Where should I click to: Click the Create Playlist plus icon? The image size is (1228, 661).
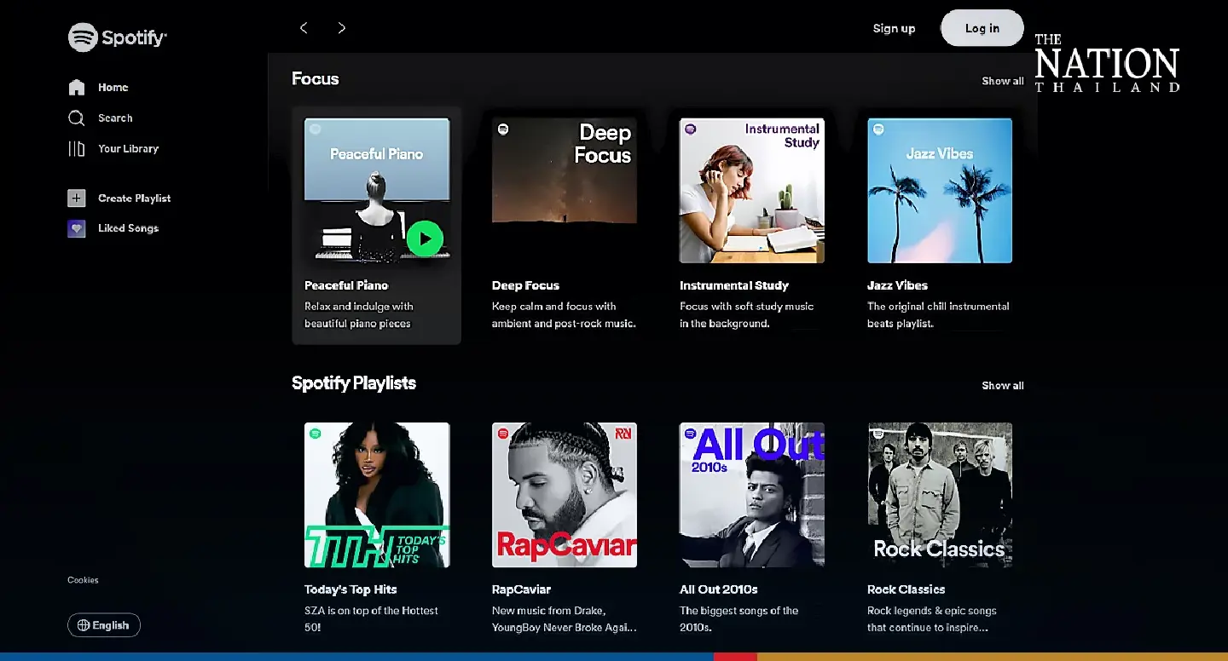click(x=77, y=198)
